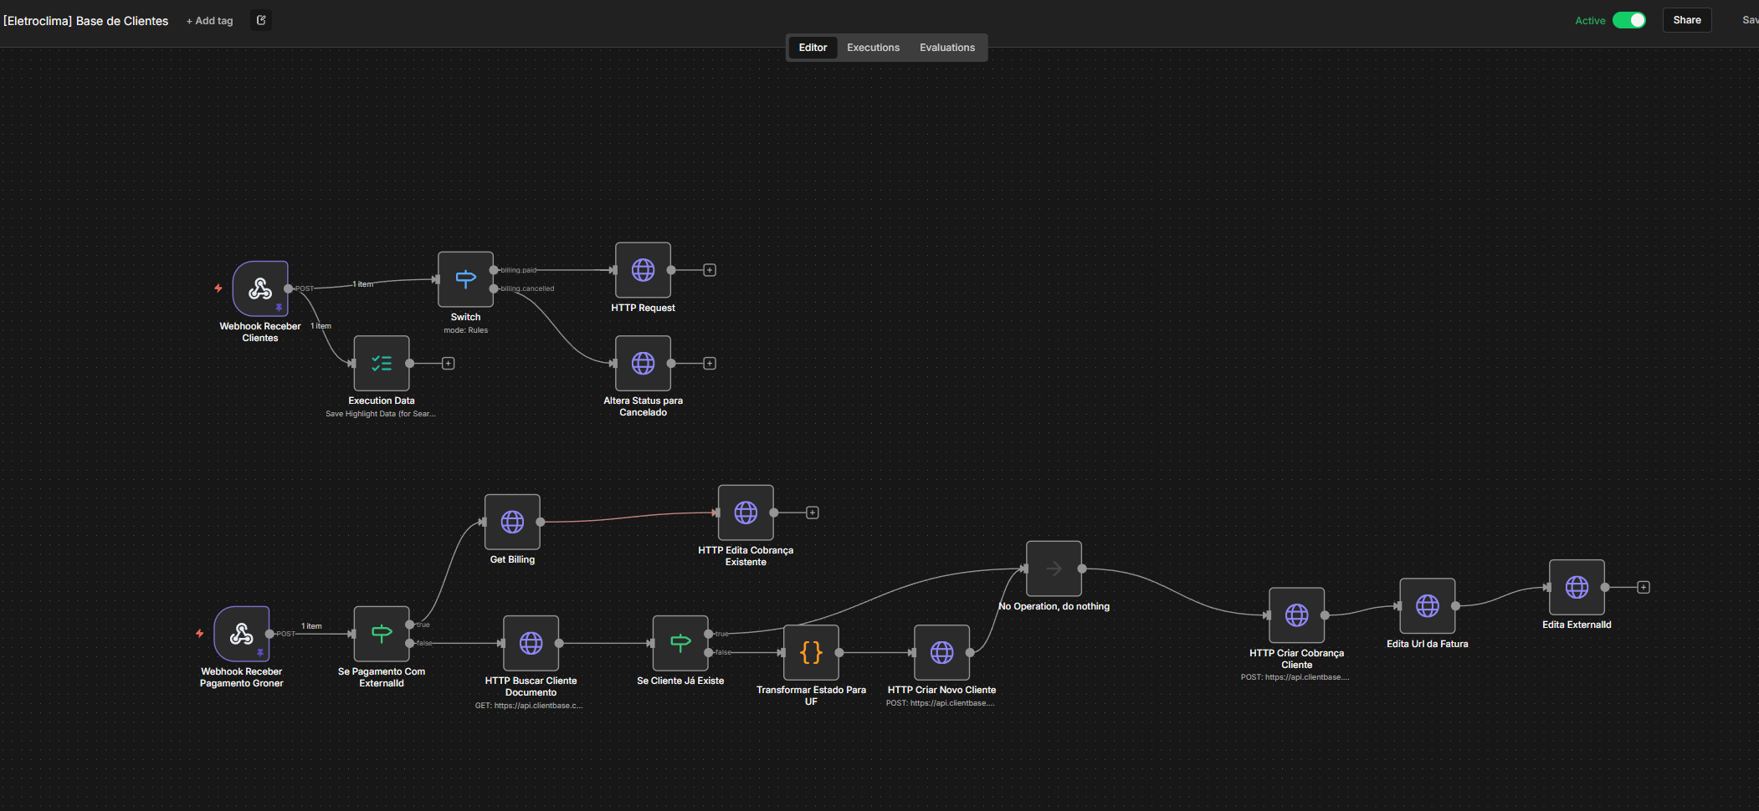
Task: Click plus connector after HTTP Request node
Action: 710,270
